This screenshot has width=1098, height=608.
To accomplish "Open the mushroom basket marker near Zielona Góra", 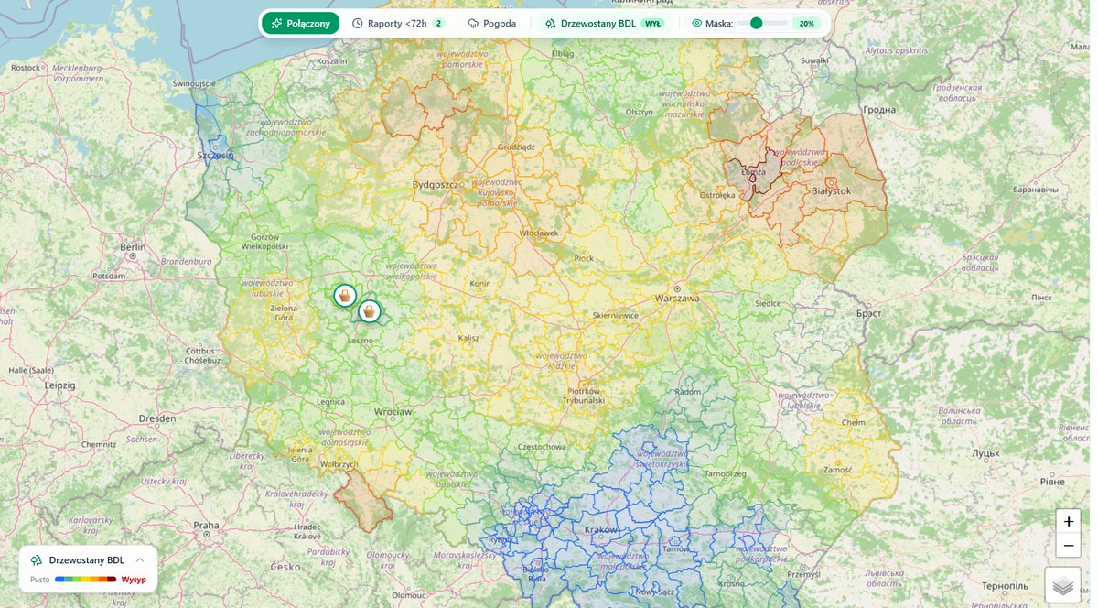I will tap(345, 296).
